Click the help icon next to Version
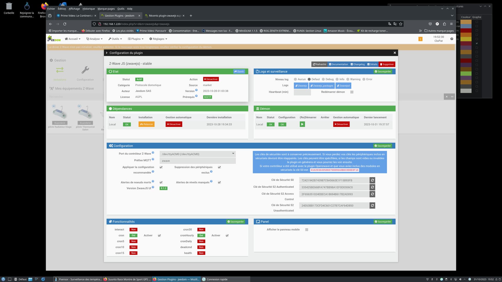This screenshot has width=502, height=282. [196, 90]
